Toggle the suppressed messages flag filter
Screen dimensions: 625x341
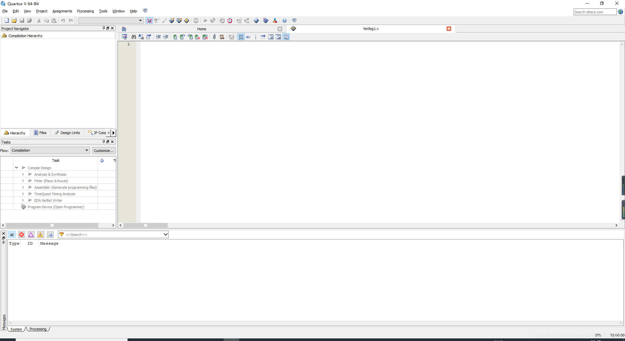[50, 235]
